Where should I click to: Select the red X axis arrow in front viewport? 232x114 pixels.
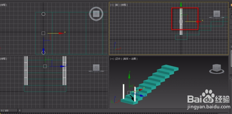pos(199,22)
